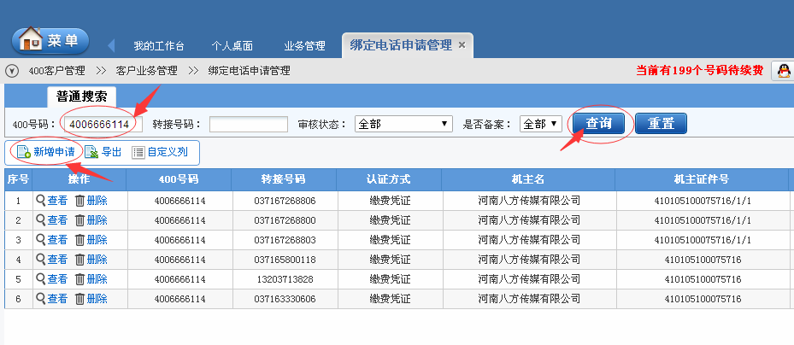Close the 绑定电话申请管理 tab

pos(462,45)
